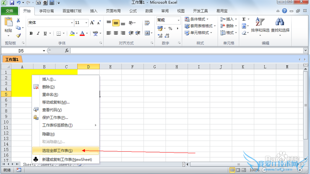Click Increase Decimal icon
The height and width of the screenshot is (174, 310).
tap(160, 36)
